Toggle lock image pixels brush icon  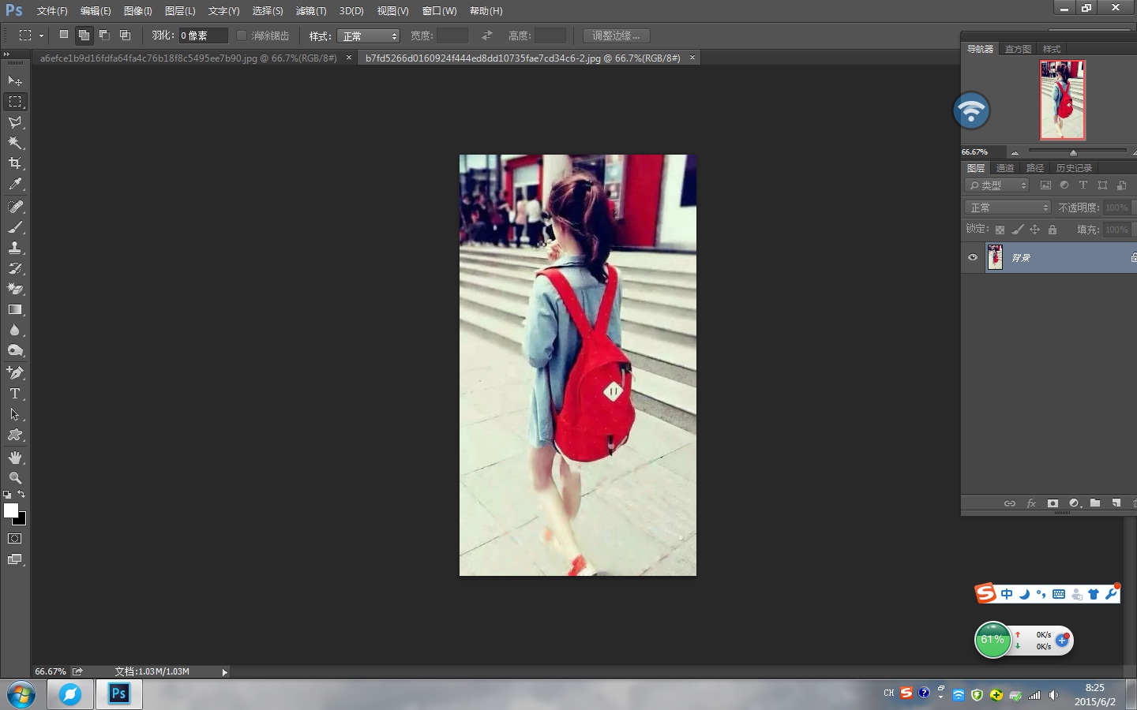(x=1018, y=230)
